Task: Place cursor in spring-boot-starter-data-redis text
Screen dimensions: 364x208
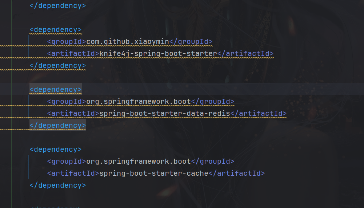Action: 165,114
